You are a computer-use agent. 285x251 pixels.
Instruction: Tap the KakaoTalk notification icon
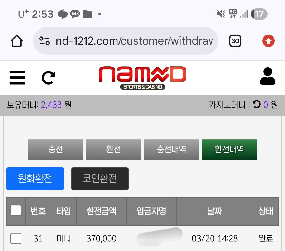[x=75, y=14]
